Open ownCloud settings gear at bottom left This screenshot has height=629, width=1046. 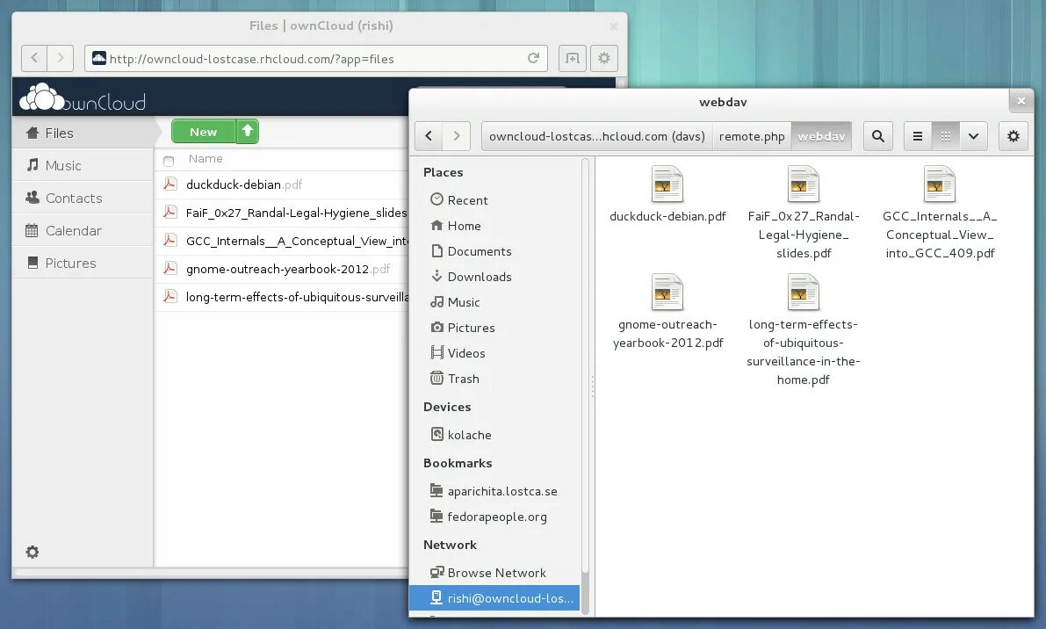[32, 552]
